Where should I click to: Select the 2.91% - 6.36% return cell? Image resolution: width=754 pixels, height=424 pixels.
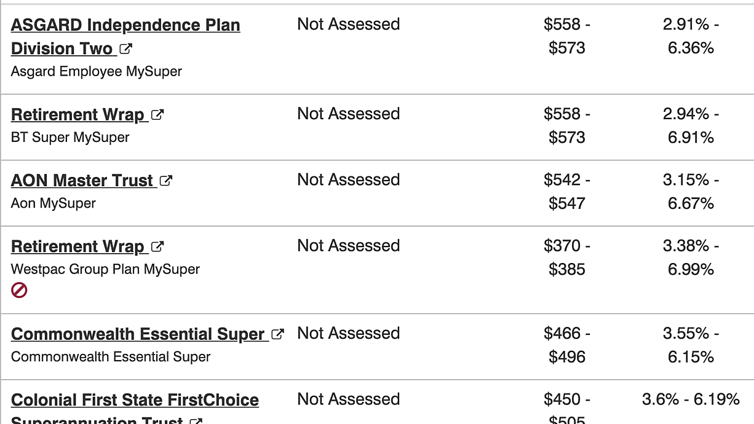coord(691,36)
